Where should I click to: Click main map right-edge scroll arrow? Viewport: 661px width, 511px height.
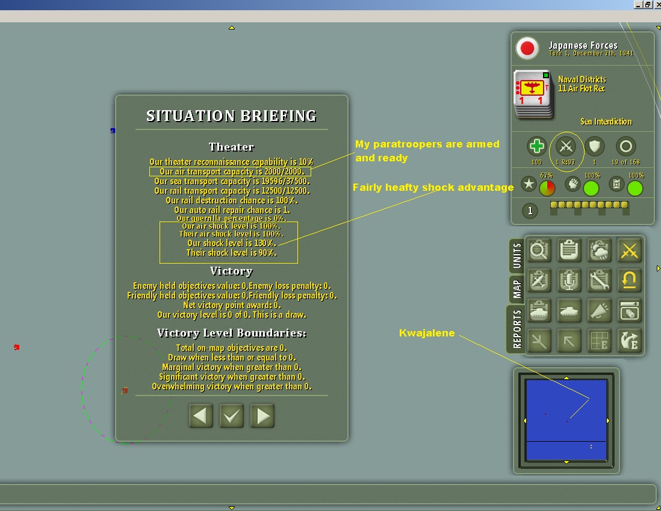(x=659, y=268)
